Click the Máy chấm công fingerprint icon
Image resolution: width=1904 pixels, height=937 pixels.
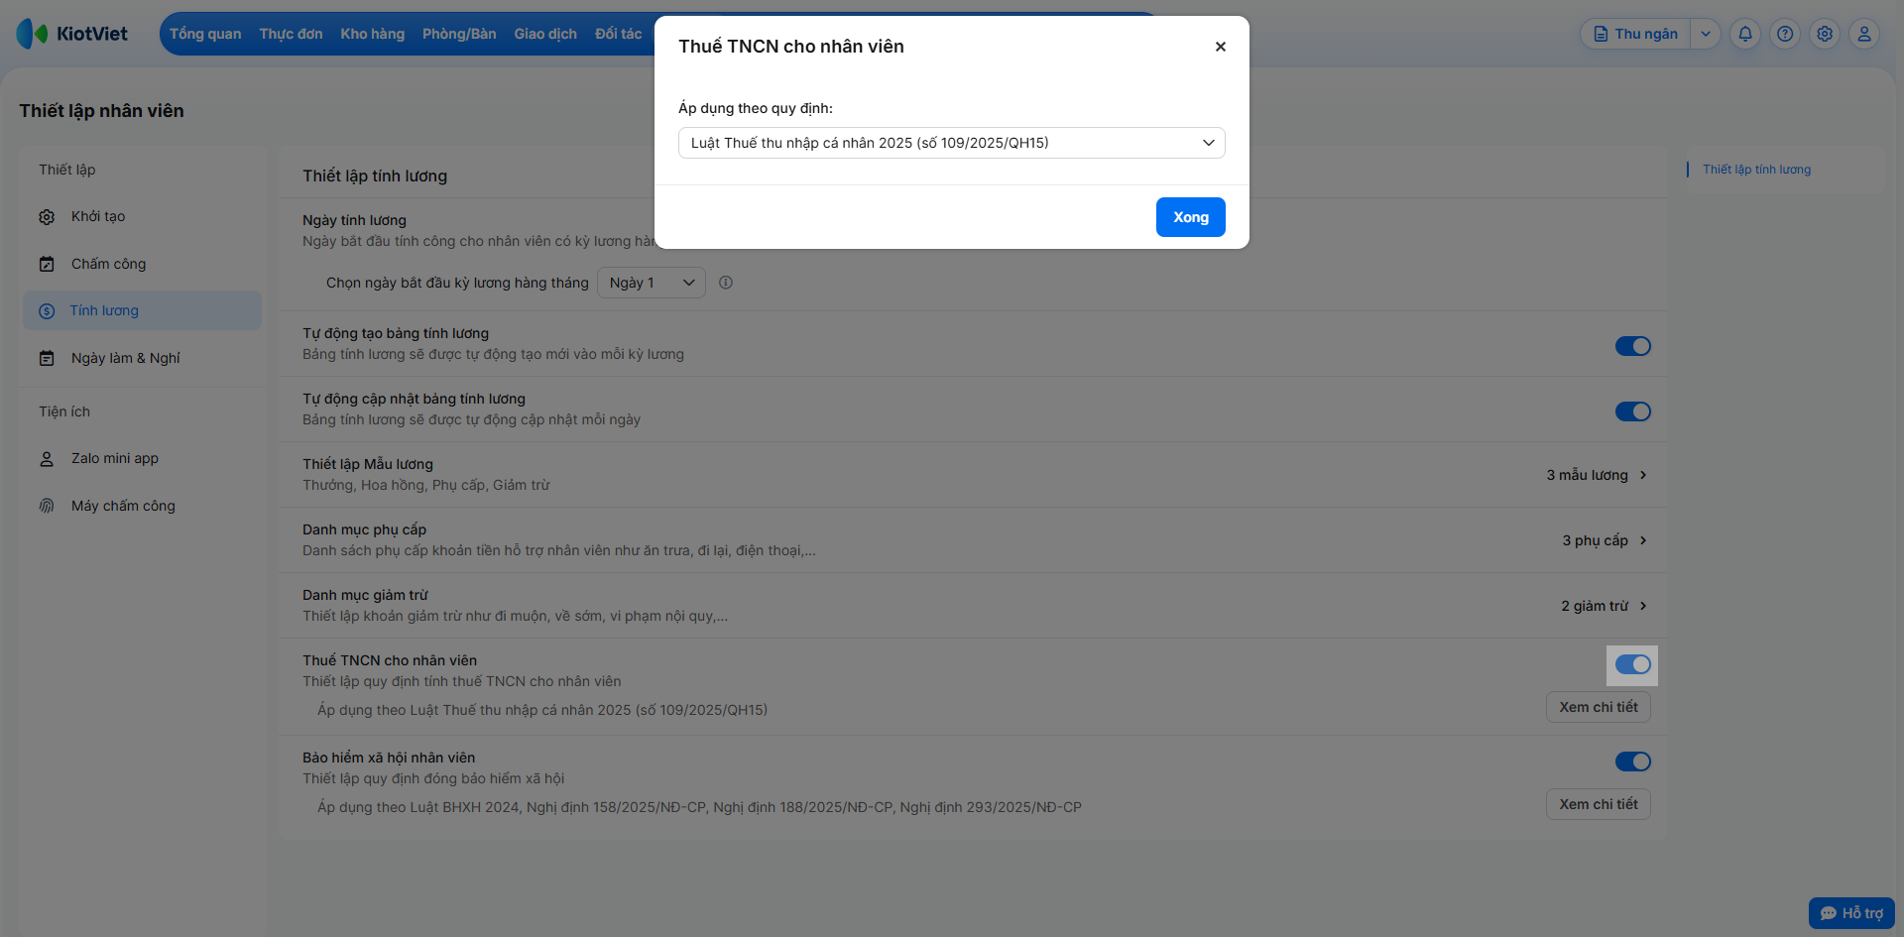[47, 506]
